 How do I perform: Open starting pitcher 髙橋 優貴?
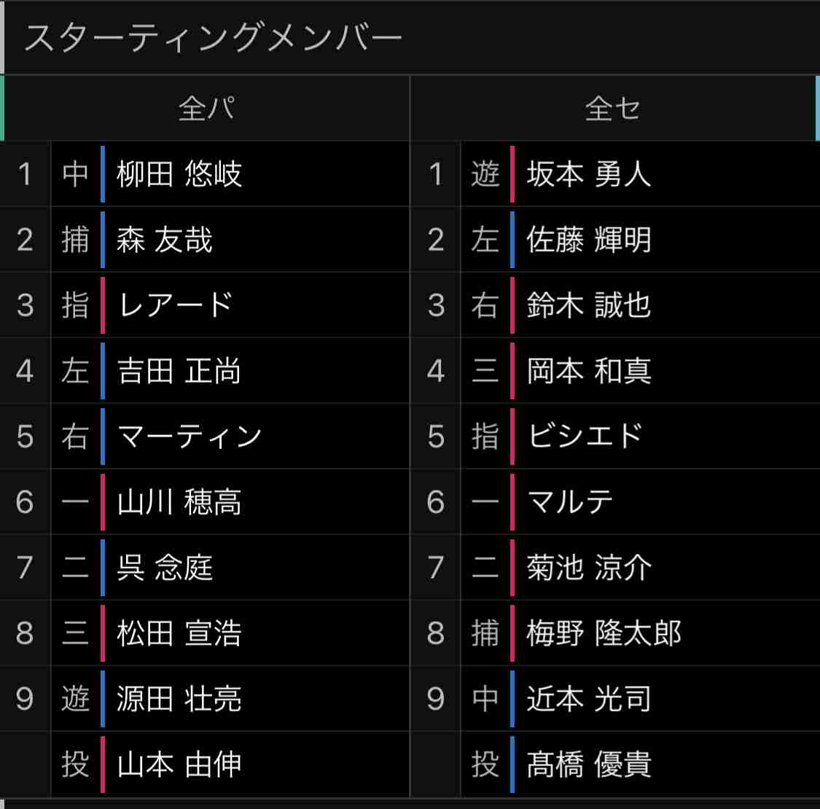coord(589,765)
